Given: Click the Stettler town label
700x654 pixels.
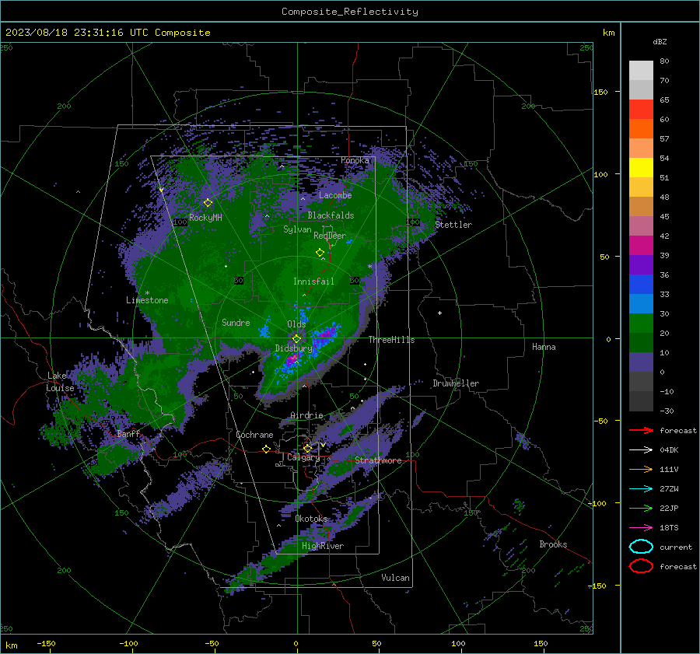Looking at the screenshot, I should tap(453, 225).
